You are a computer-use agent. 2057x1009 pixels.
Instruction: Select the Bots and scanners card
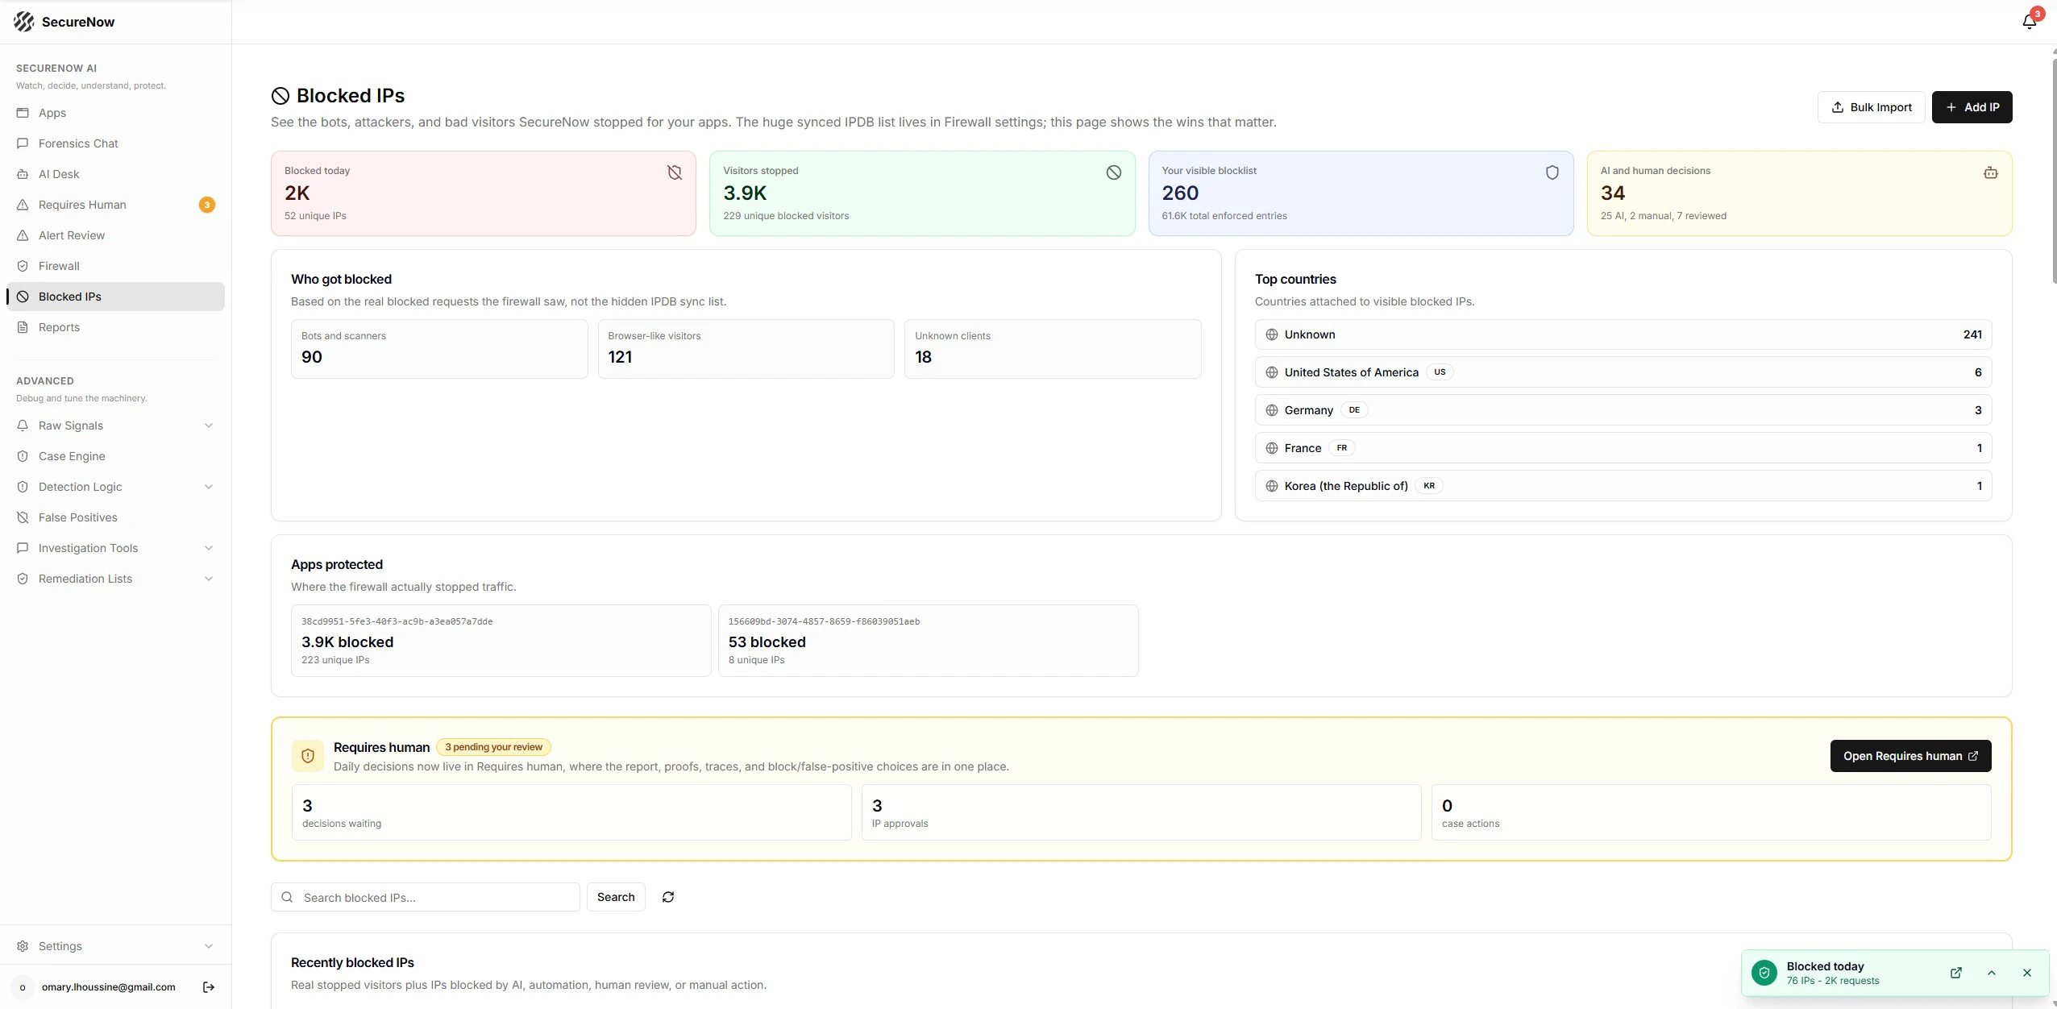(x=439, y=349)
